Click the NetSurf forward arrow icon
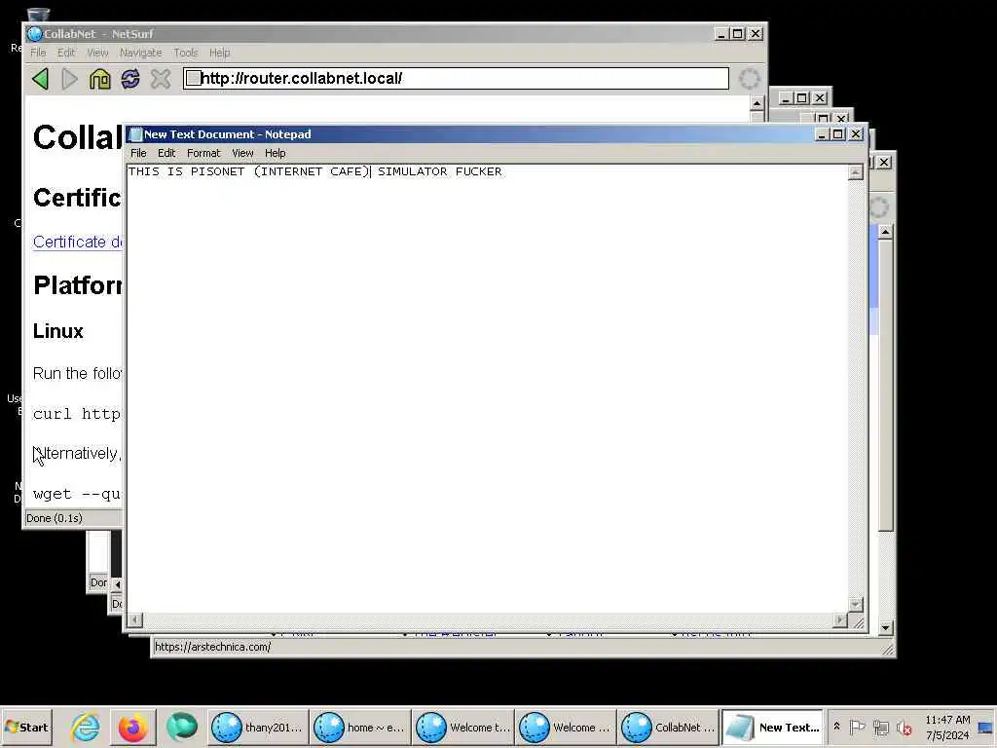Image resolution: width=997 pixels, height=748 pixels. pyautogui.click(x=69, y=79)
